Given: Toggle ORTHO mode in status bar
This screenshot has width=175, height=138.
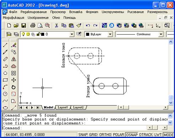Looking at the screenshot, I should click(x=105, y=134).
